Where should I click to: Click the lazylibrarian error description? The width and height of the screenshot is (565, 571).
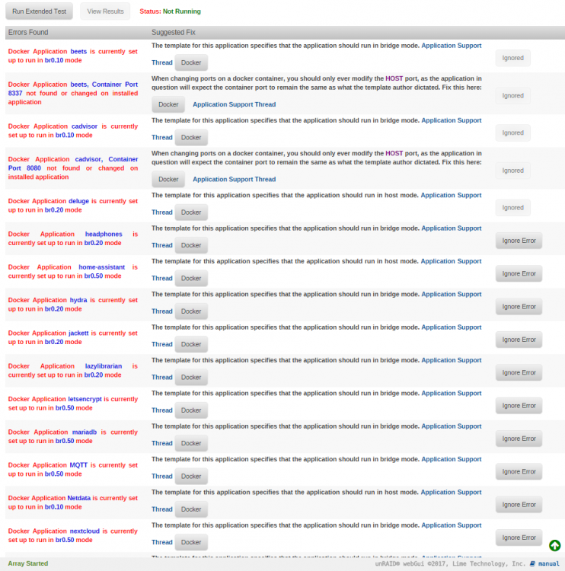click(73, 371)
